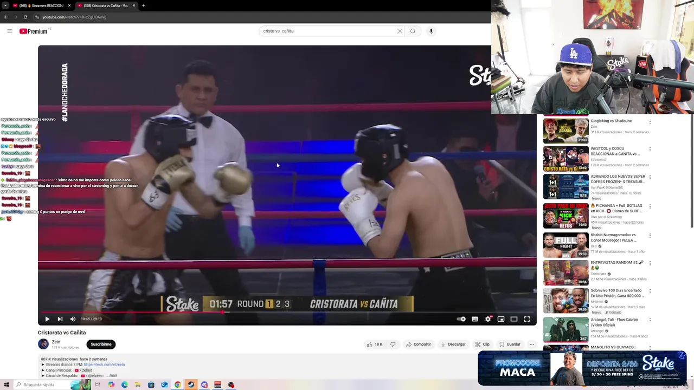Viewport: 694px width, 390px height.
Task: Open WESTCOL y COSCU REACCIONAN video
Action: point(566,159)
